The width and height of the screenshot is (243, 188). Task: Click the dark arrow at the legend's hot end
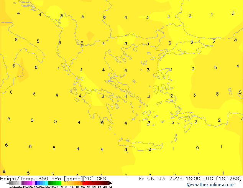coord(110,183)
